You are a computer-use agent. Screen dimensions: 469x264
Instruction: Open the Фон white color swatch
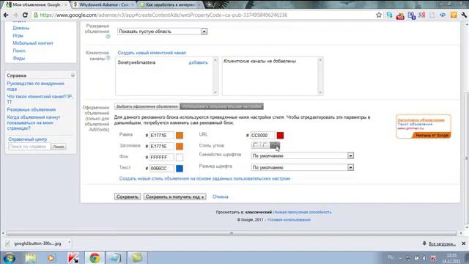click(180, 158)
